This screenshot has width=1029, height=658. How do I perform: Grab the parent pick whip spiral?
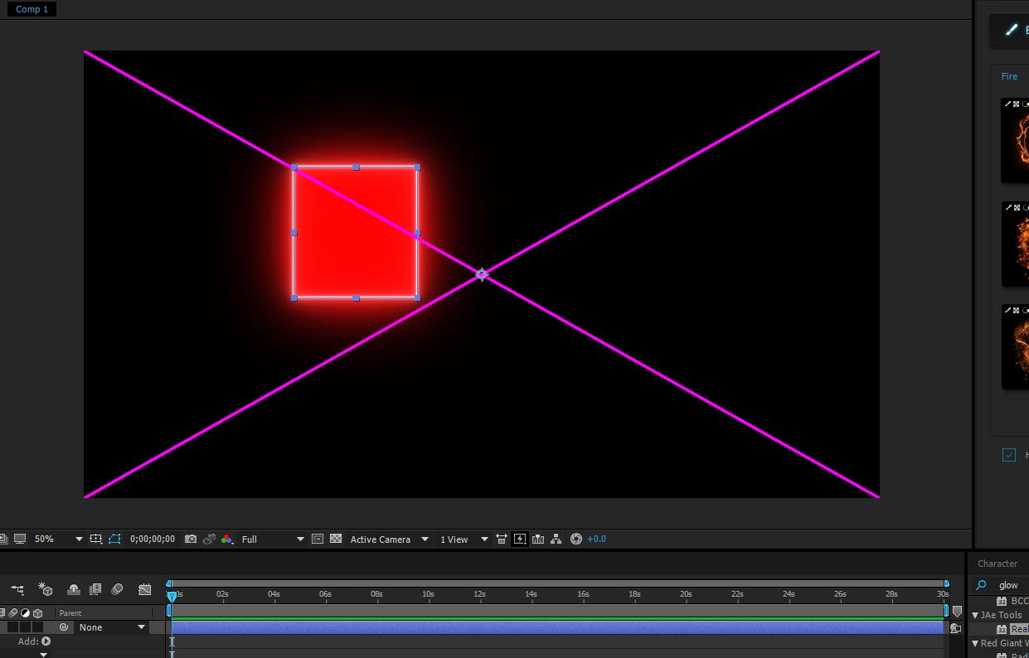(64, 627)
